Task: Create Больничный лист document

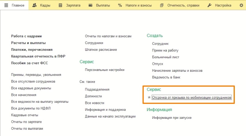Action: tap(166, 57)
